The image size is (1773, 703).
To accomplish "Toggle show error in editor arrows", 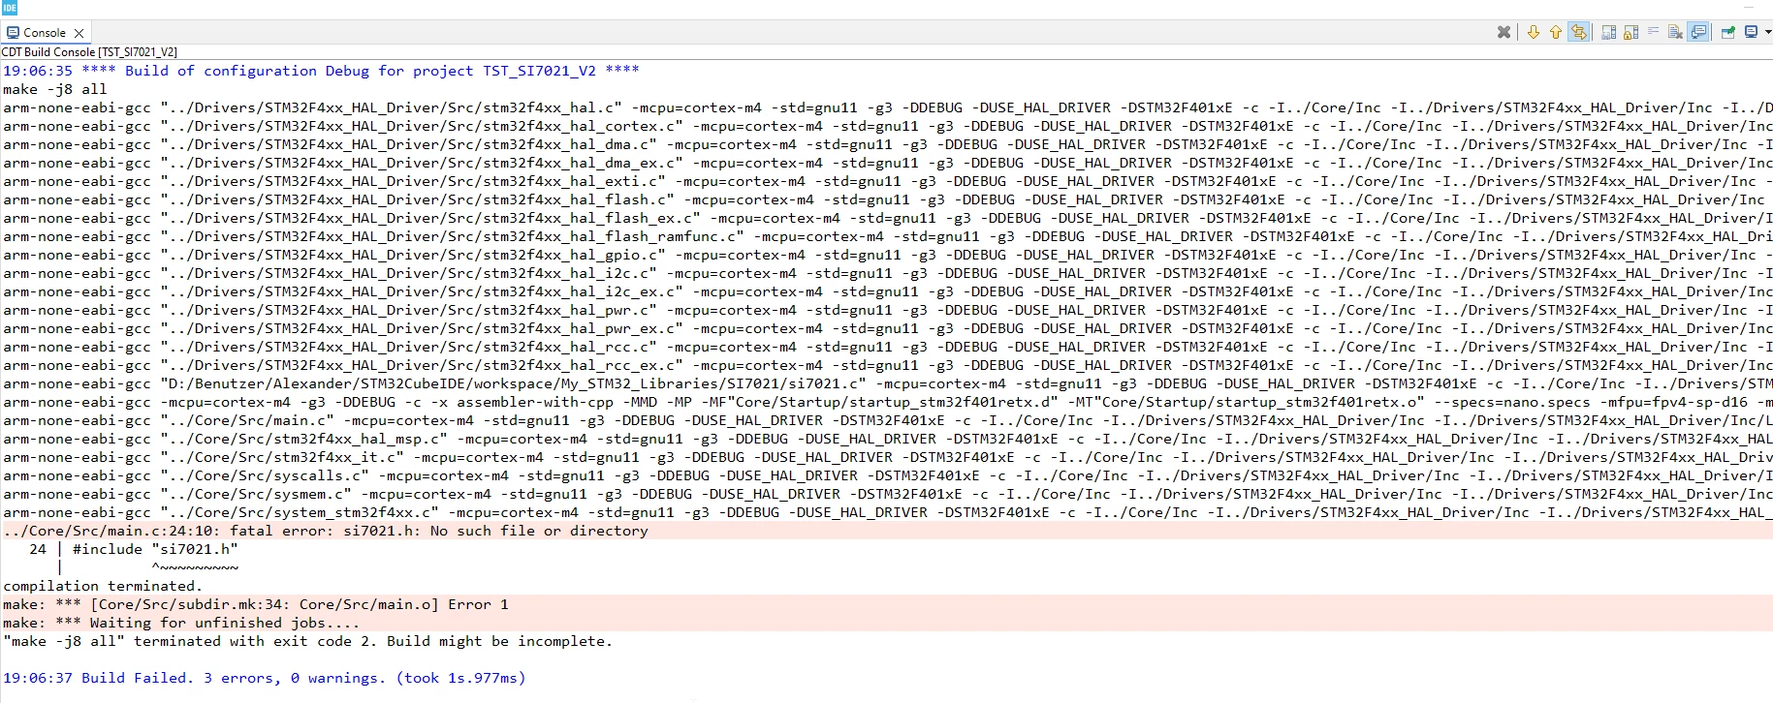I will coord(1579,32).
